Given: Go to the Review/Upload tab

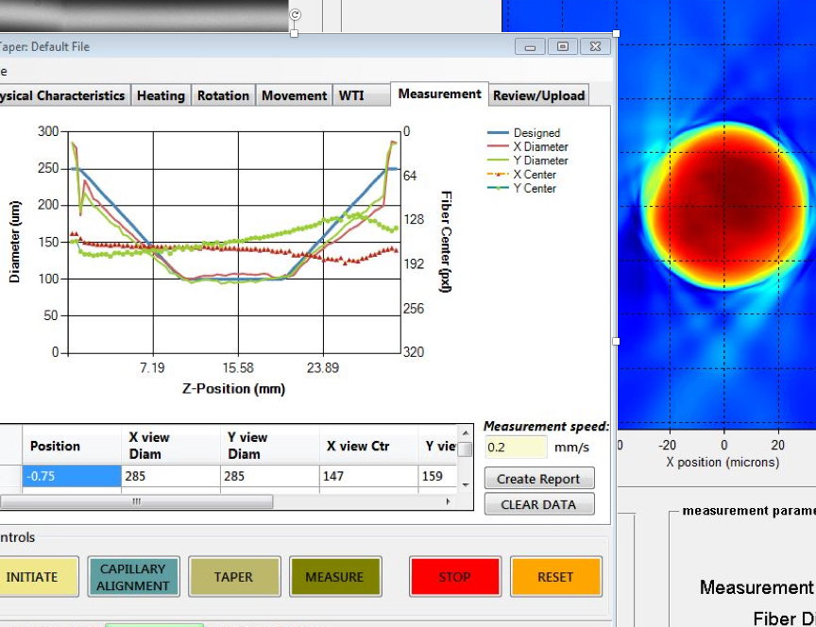Looking at the screenshot, I should click(x=538, y=95).
